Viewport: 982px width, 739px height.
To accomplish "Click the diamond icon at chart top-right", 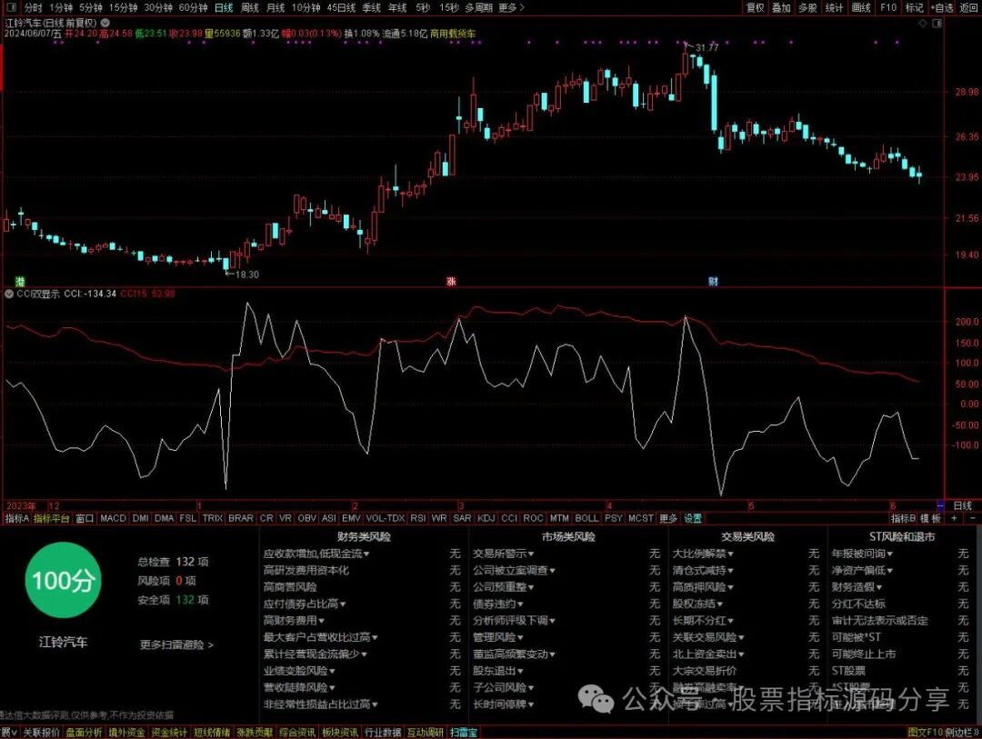I will coord(923,23).
